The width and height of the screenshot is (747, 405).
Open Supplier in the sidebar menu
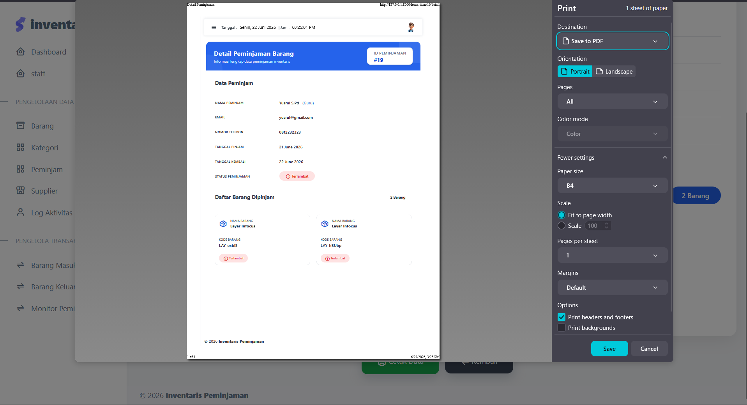44,191
